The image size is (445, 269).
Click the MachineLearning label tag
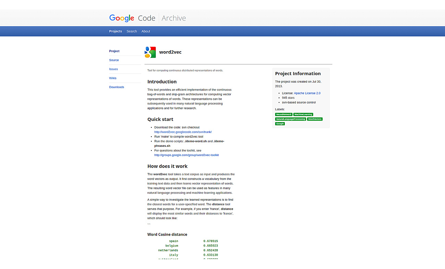pyautogui.click(x=303, y=114)
